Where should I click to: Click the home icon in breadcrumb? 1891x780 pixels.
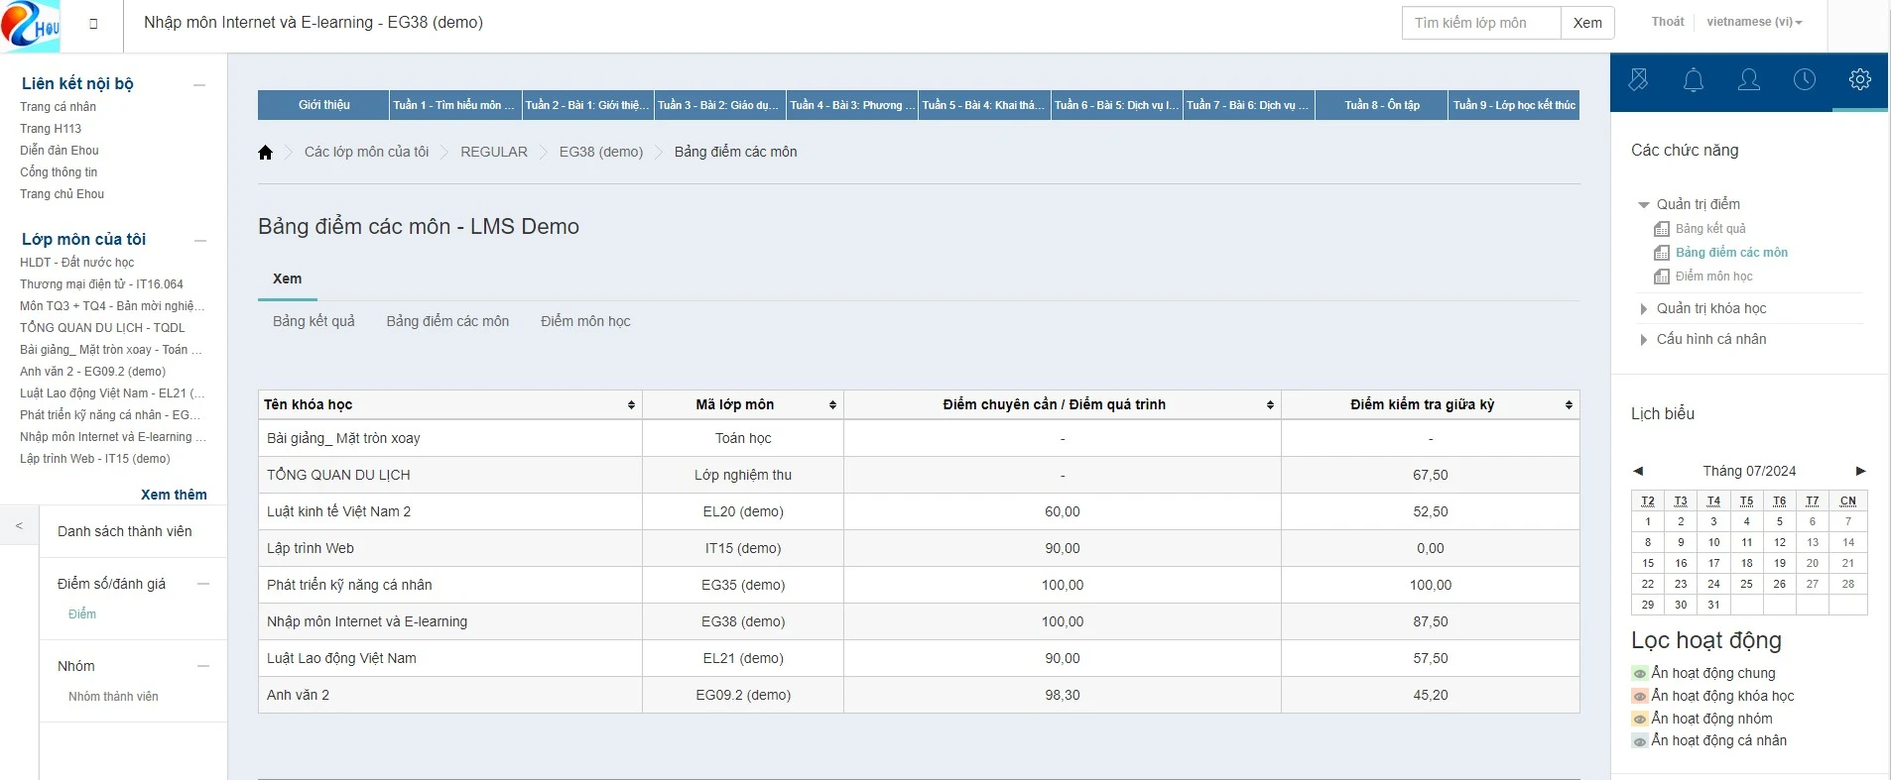click(x=265, y=153)
